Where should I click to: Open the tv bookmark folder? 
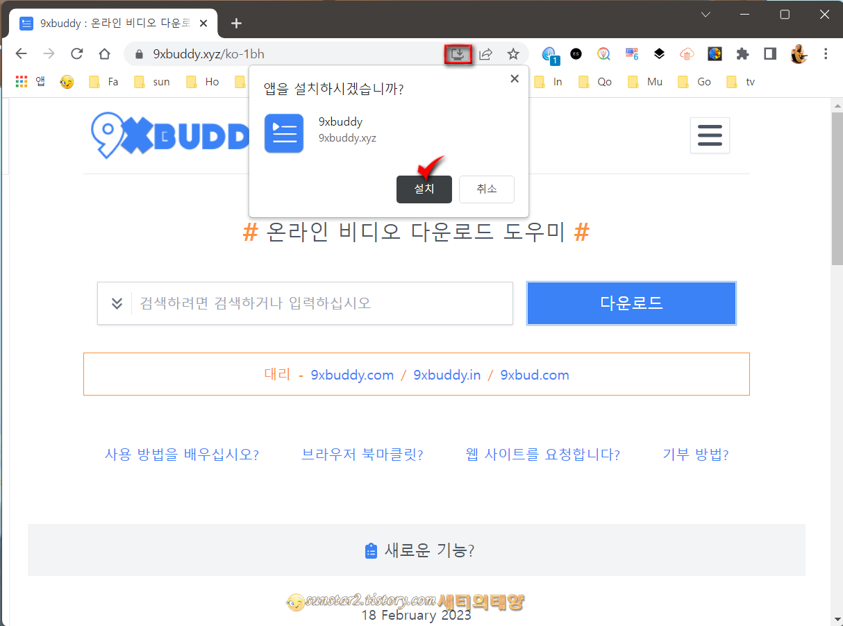click(741, 82)
